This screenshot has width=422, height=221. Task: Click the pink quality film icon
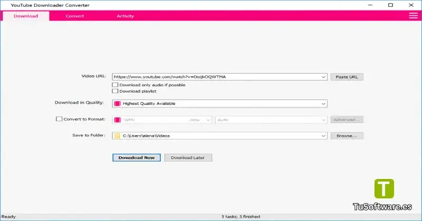(x=117, y=104)
